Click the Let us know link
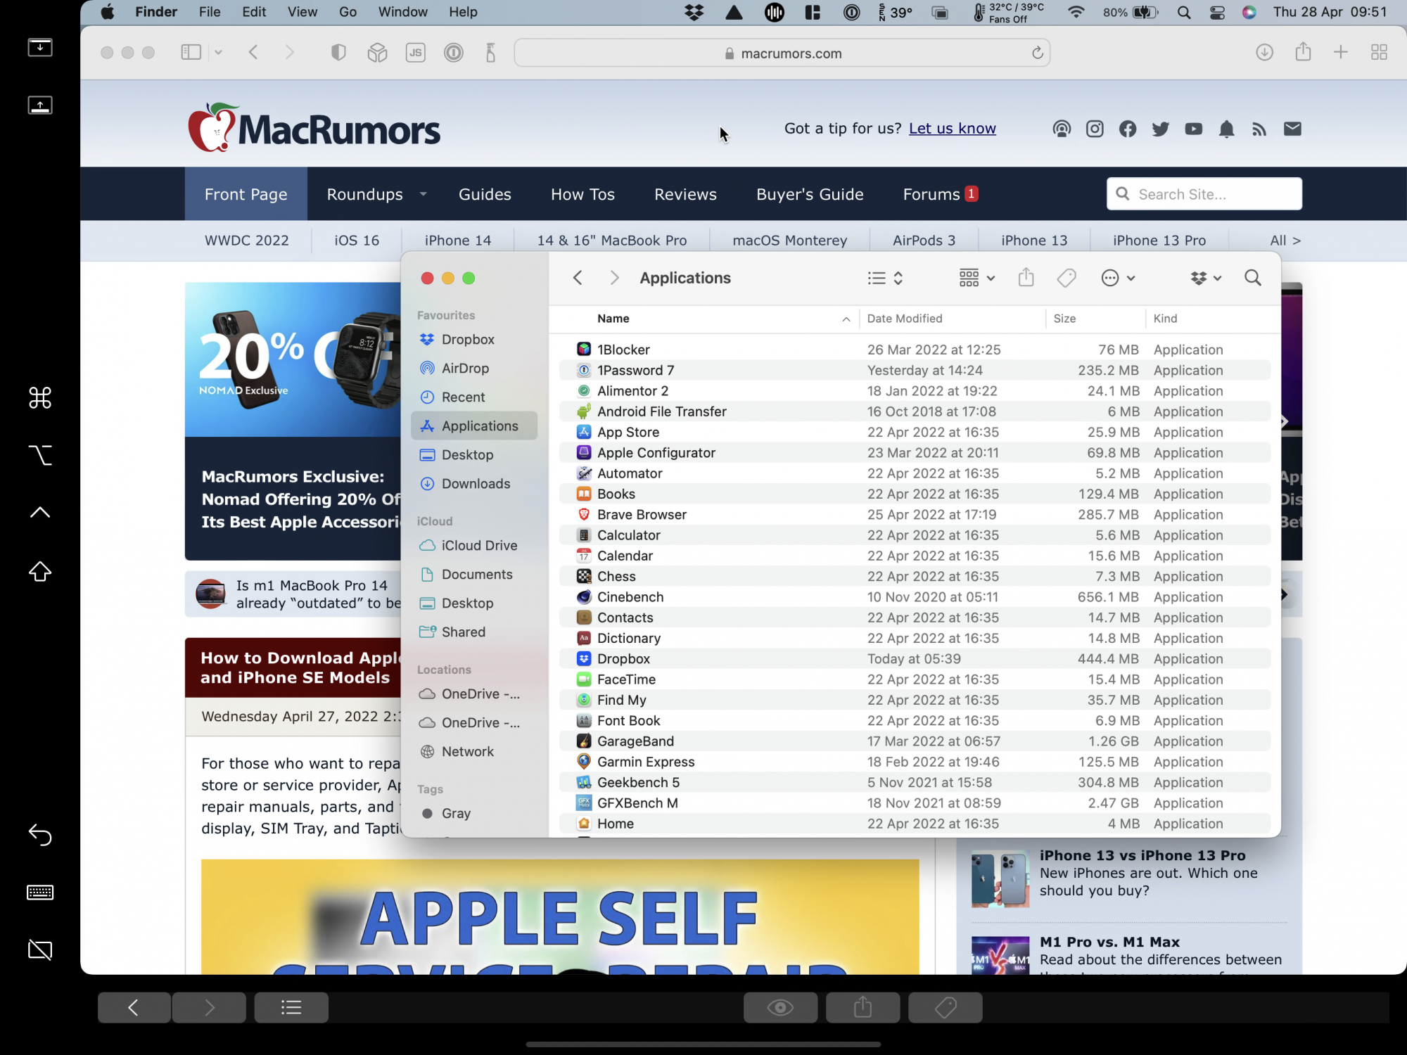Image resolution: width=1407 pixels, height=1055 pixels. tap(952, 129)
